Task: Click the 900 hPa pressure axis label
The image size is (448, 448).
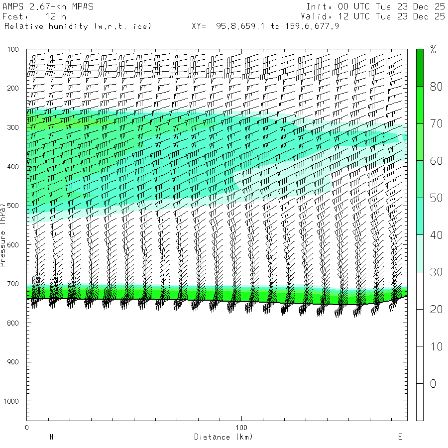Action: (x=13, y=362)
